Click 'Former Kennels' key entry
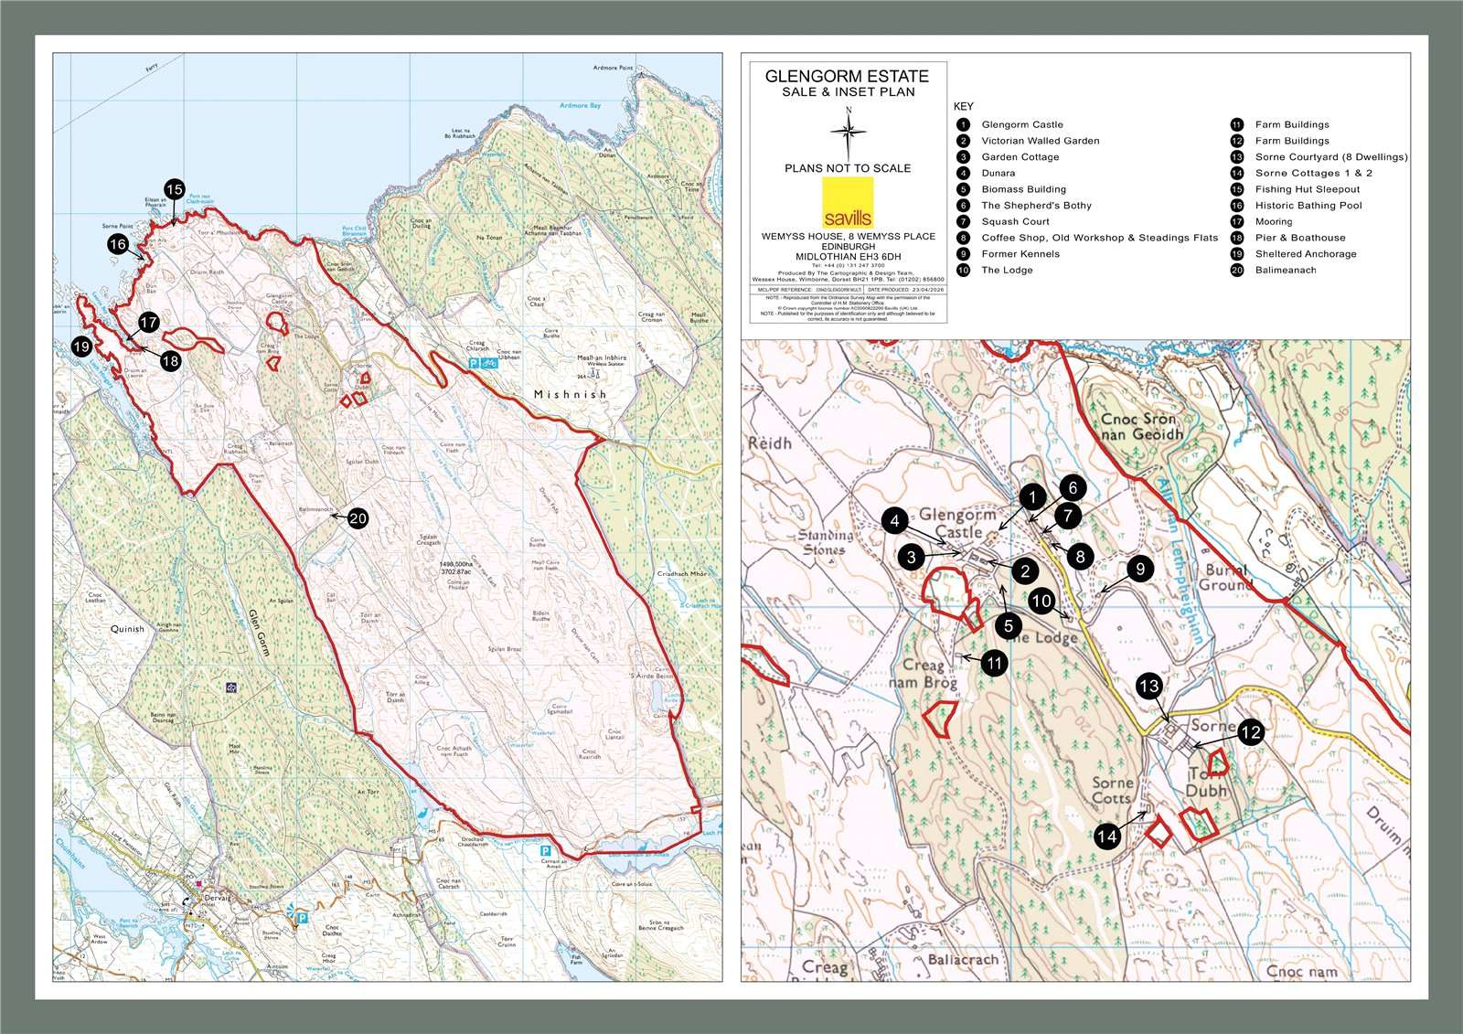 coord(1020,254)
